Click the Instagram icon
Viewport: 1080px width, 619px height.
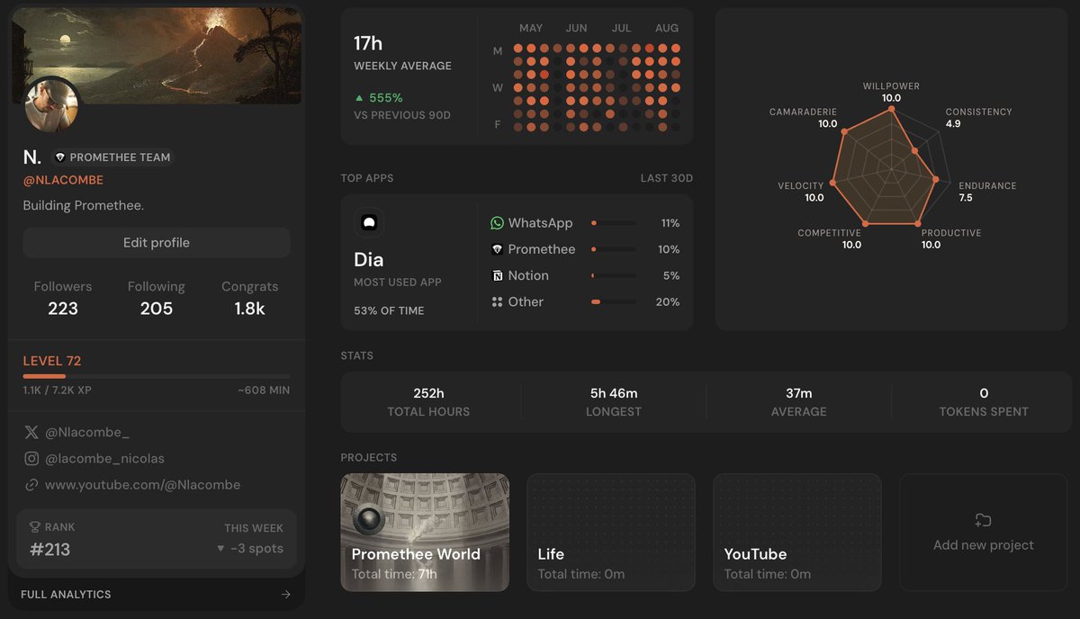tap(31, 458)
